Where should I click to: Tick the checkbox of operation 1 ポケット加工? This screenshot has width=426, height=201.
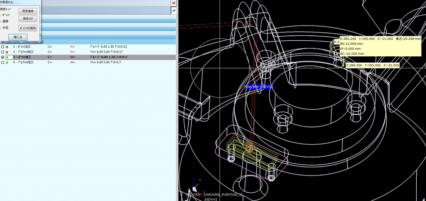[x=2, y=47]
